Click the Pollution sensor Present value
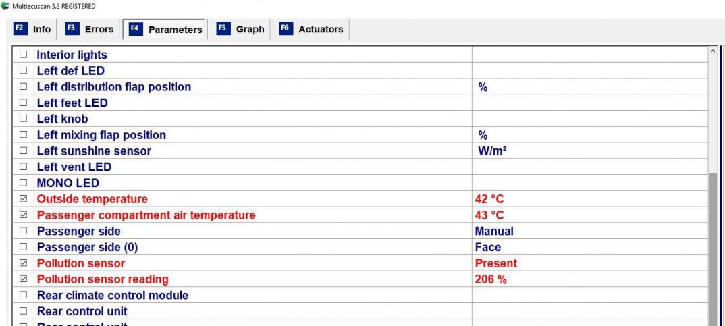 [x=495, y=263]
